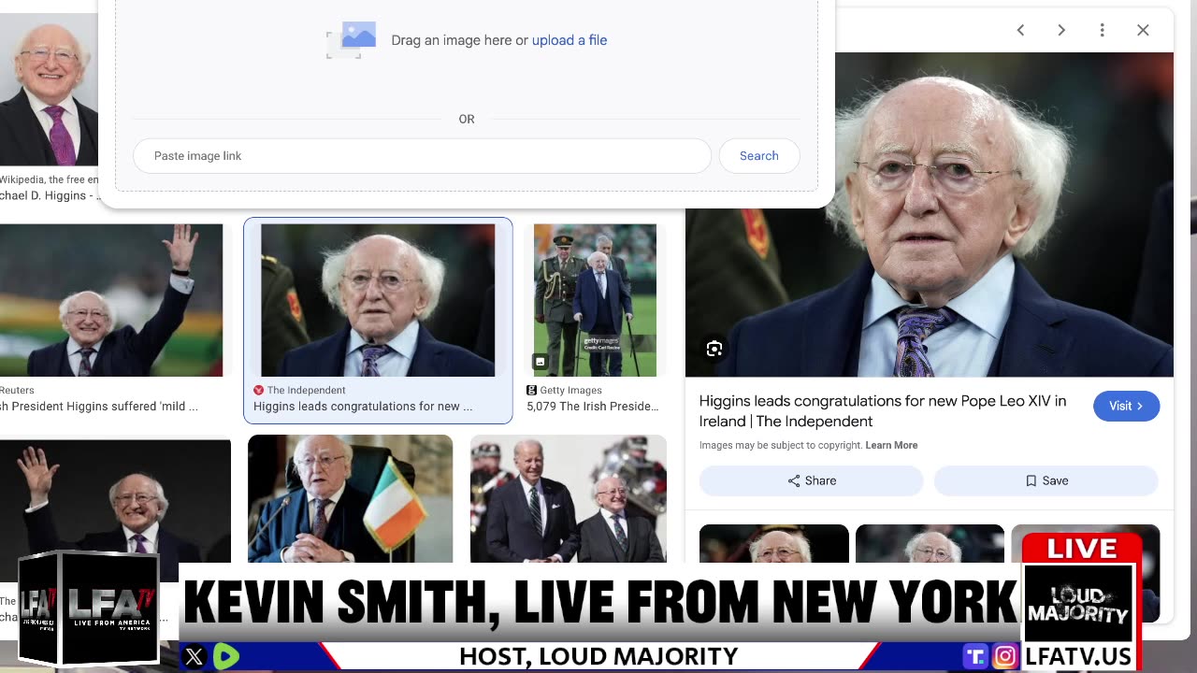Viewport: 1197px width, 673px height.
Task: Click the Share button
Action: click(811, 480)
